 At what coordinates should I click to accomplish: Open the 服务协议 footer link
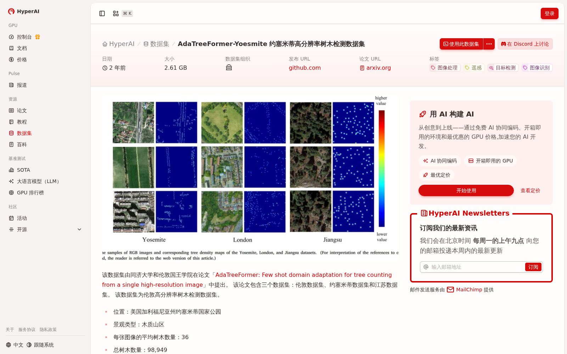tap(27, 330)
